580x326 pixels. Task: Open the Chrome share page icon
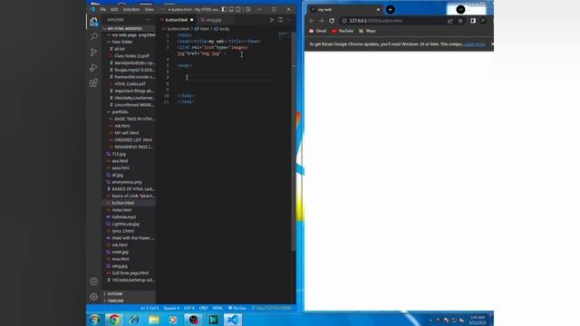click(450, 21)
